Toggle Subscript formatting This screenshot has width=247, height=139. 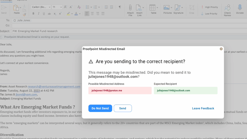(x=55, y=14)
